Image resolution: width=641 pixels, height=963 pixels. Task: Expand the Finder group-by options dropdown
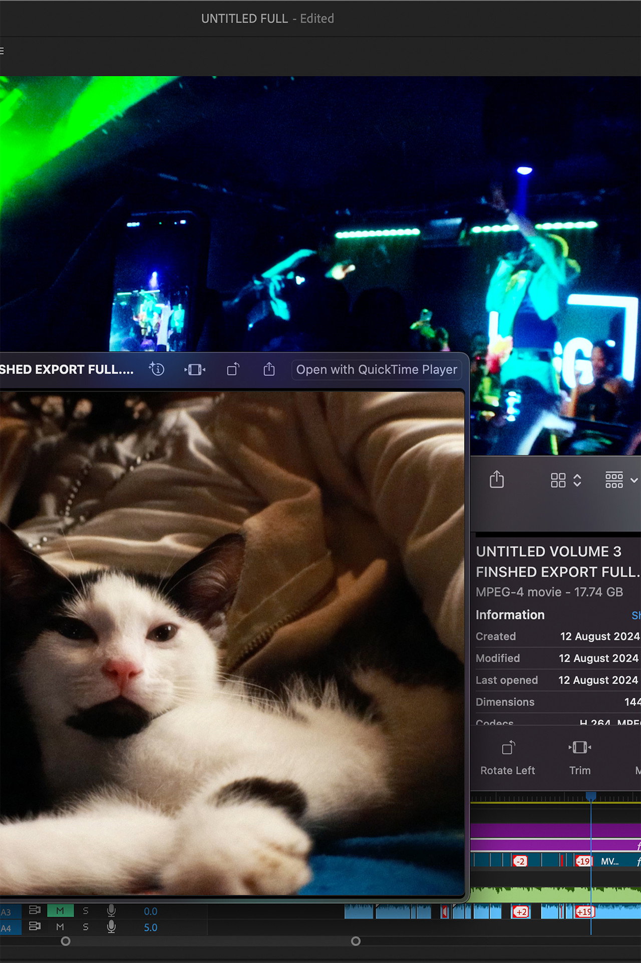coord(621,480)
